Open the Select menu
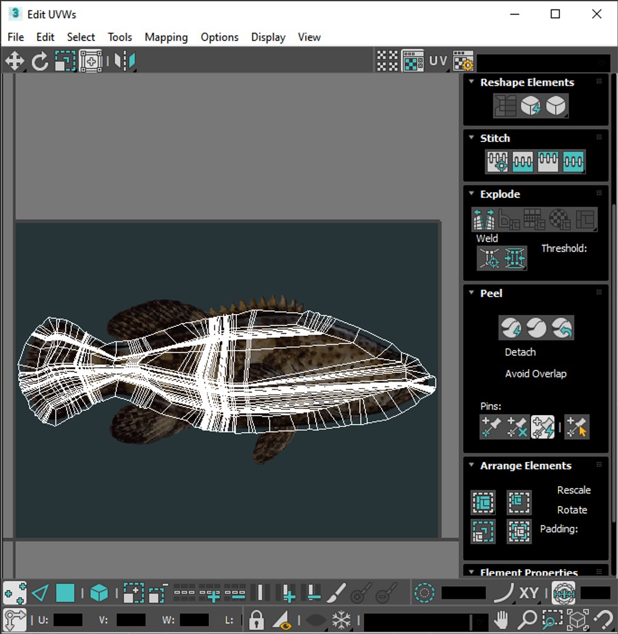This screenshot has width=618, height=634. 81,37
